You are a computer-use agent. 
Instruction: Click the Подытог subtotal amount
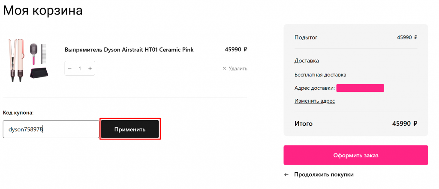coord(407,37)
